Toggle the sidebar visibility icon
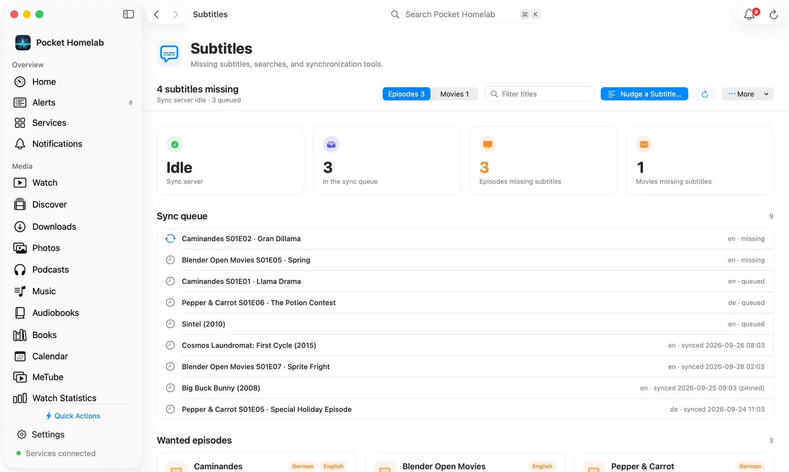Viewport: 789px width, 472px height. (x=128, y=14)
